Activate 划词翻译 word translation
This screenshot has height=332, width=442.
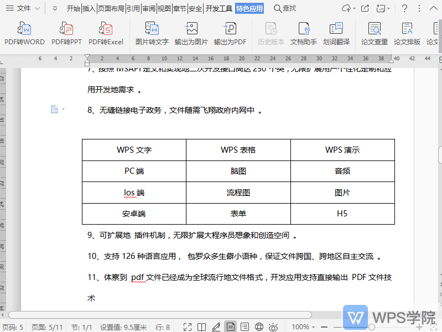336,34
